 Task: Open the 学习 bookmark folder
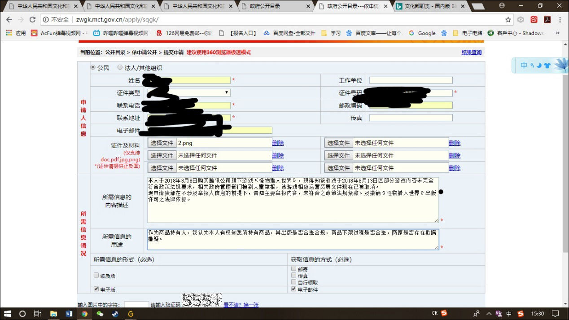(331, 33)
